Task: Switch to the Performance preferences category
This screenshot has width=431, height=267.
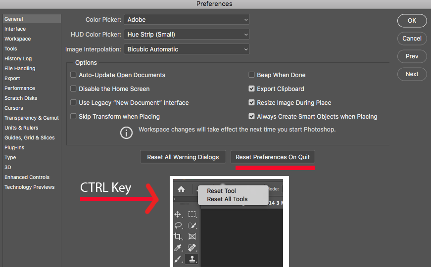Action: click(20, 88)
